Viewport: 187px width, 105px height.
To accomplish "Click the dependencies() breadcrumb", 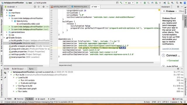I will 65,65.
